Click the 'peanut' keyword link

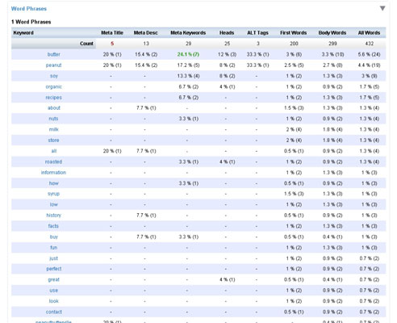[x=53, y=65]
